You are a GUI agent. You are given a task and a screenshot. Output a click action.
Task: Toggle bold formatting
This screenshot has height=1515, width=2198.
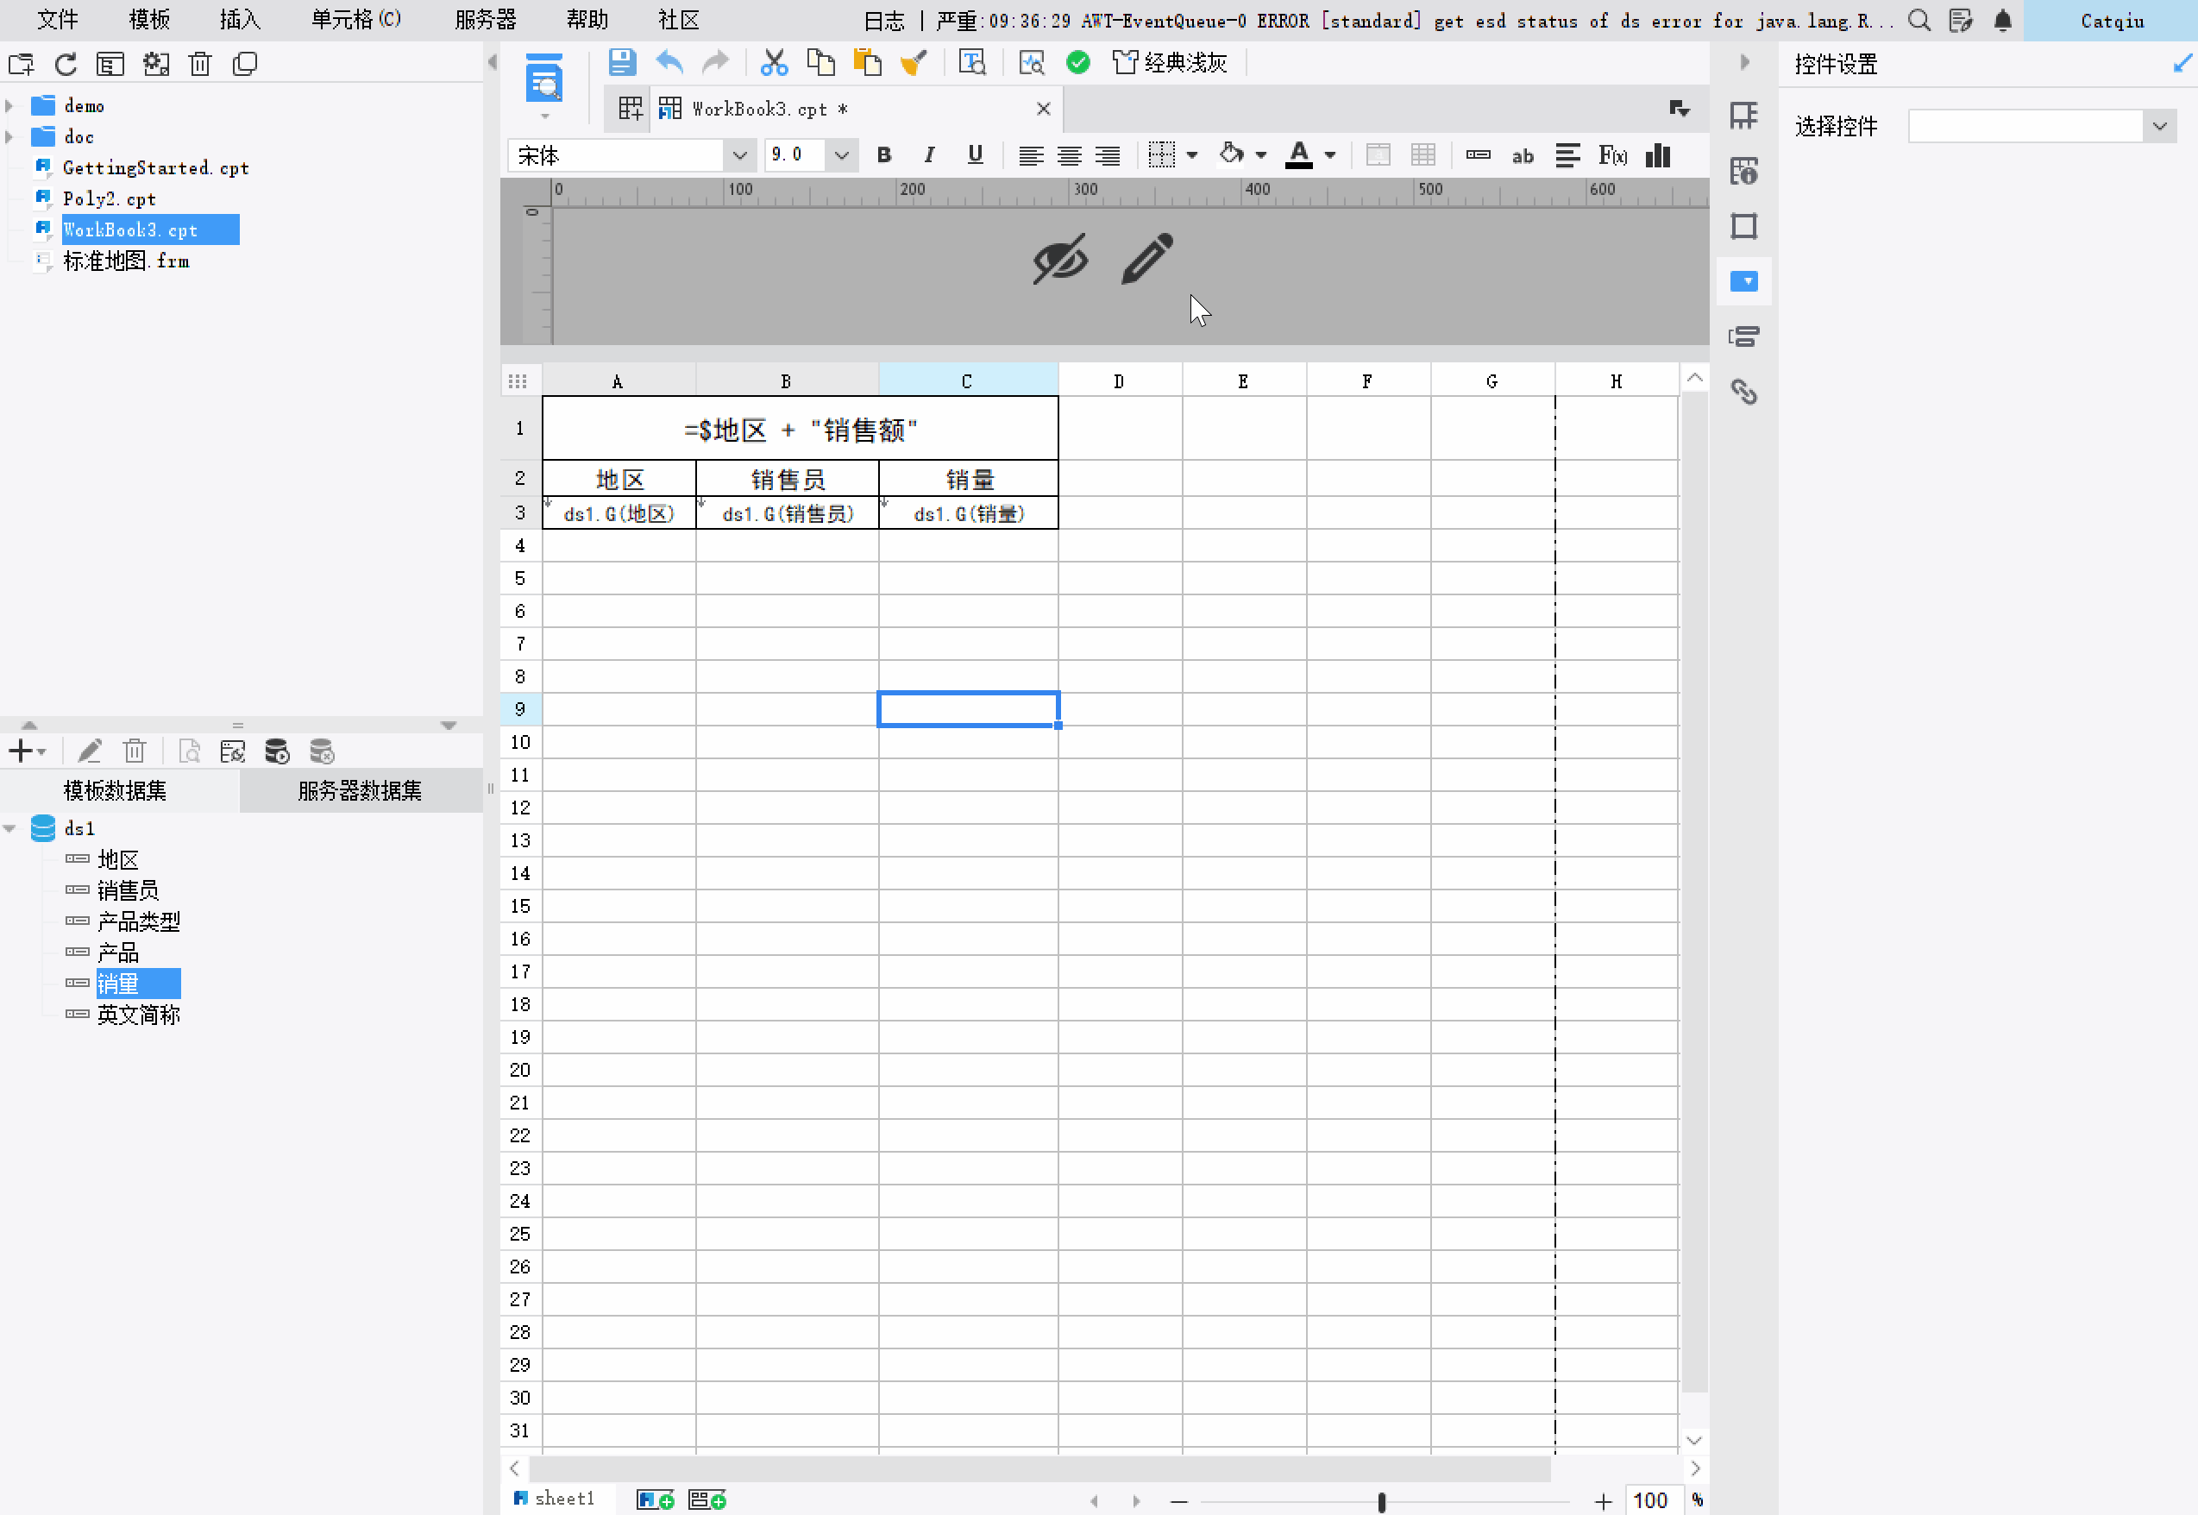coord(883,154)
